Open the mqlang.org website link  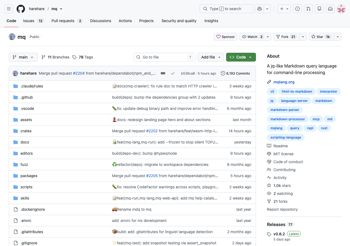click(x=284, y=82)
